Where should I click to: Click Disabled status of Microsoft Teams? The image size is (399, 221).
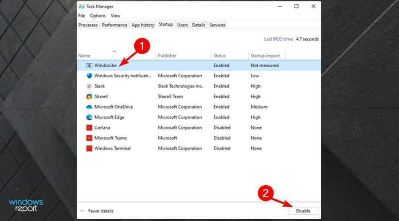(222, 138)
